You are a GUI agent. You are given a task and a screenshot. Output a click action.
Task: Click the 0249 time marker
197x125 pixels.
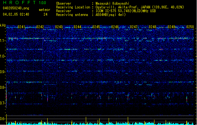(x=171, y=27)
